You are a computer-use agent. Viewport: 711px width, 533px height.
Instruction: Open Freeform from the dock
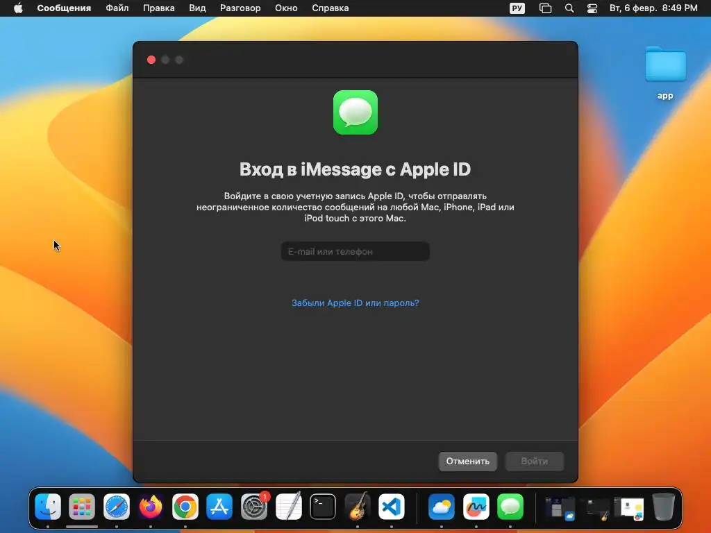[476, 506]
